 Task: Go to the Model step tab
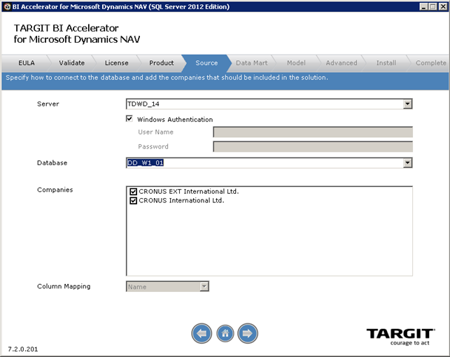[x=296, y=63]
